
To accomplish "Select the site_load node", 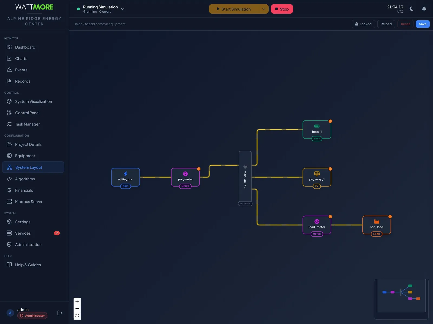I will 377,225.
